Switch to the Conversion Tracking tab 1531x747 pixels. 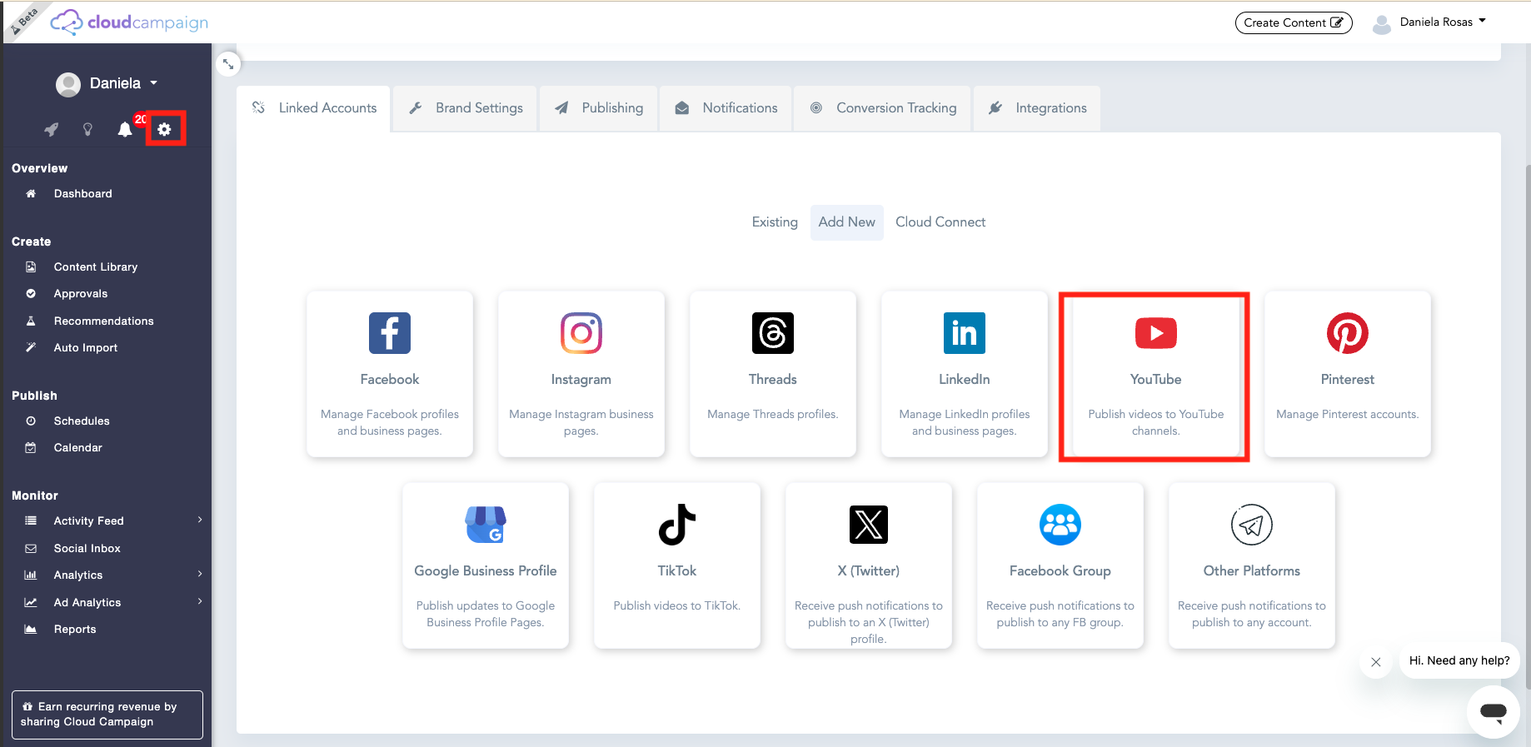[883, 108]
